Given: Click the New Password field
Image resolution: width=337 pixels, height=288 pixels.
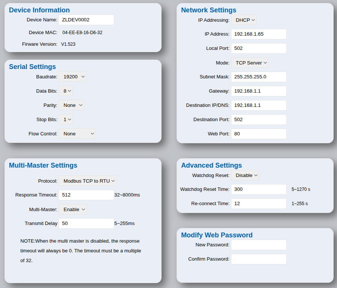Looking at the screenshot, I should (x=258, y=245).
